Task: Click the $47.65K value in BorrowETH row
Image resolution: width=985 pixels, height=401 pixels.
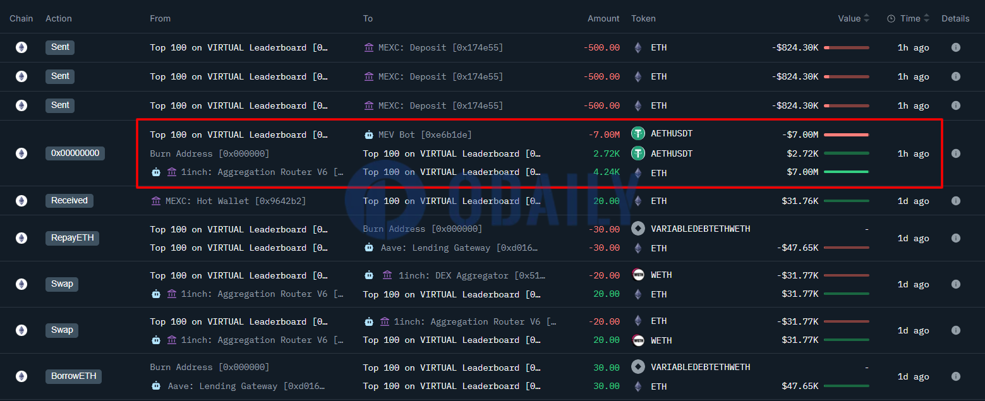Action: [800, 386]
